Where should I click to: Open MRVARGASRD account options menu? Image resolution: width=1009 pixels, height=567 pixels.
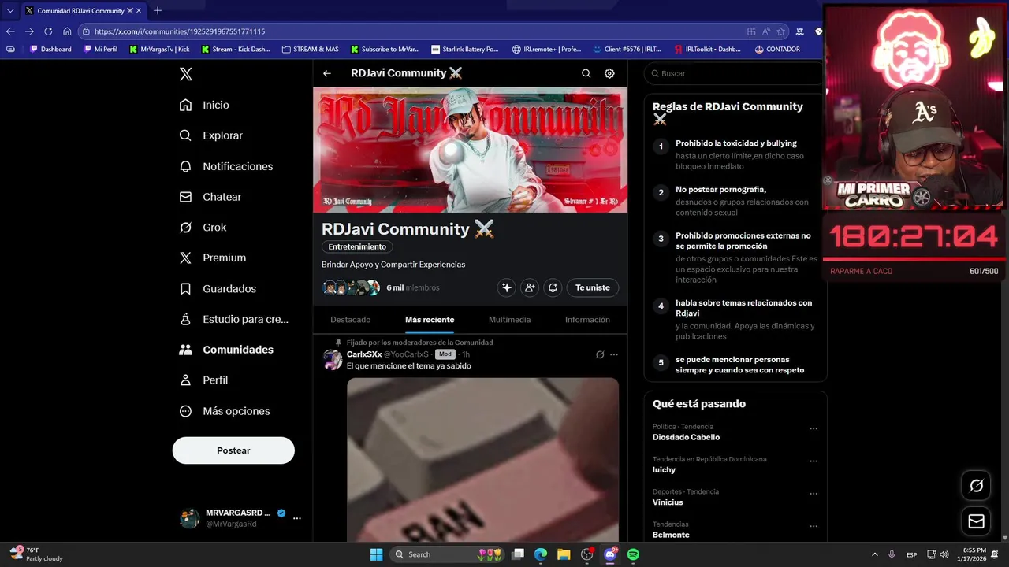(297, 518)
